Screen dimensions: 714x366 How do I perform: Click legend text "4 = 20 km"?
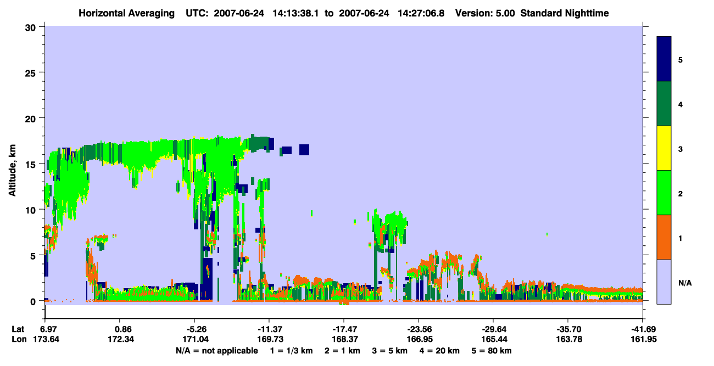click(x=440, y=351)
